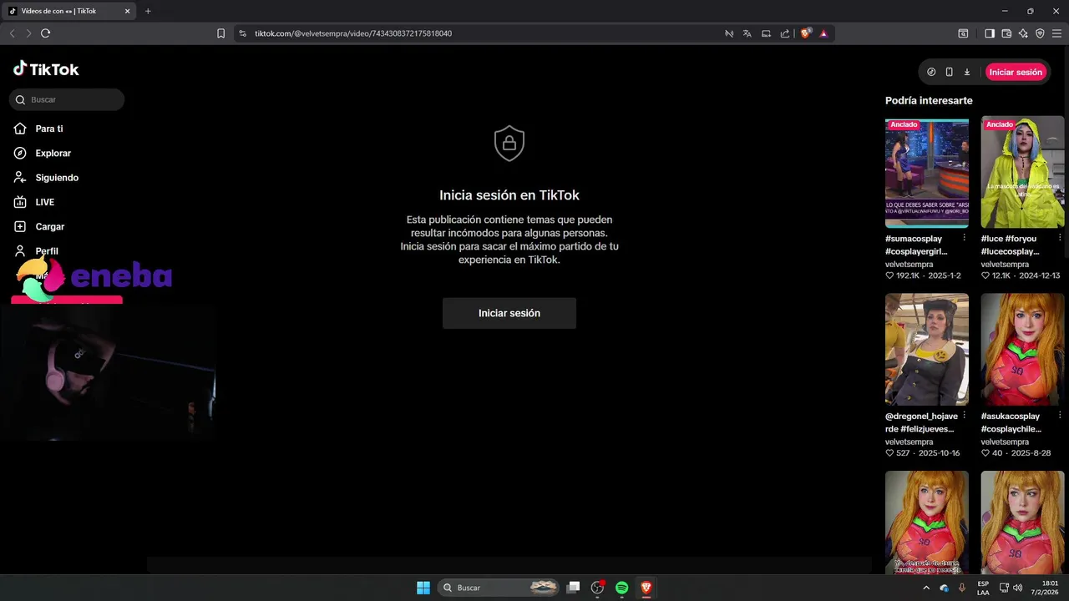The width and height of the screenshot is (1069, 601).
Task: Open the Brave Rewards triangle icon
Action: (x=823, y=33)
